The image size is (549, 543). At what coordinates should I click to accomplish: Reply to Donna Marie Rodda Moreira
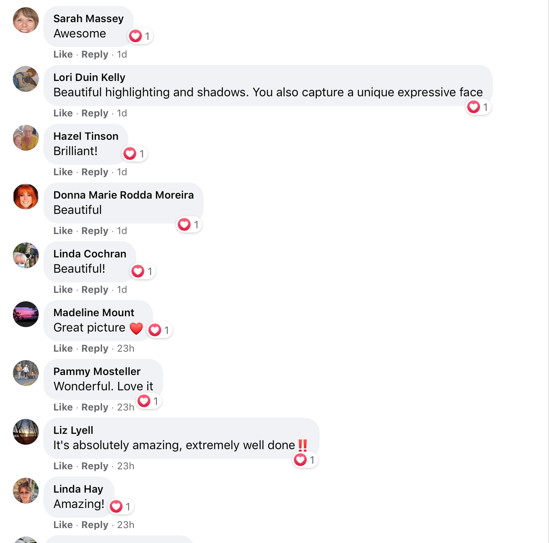tap(95, 231)
